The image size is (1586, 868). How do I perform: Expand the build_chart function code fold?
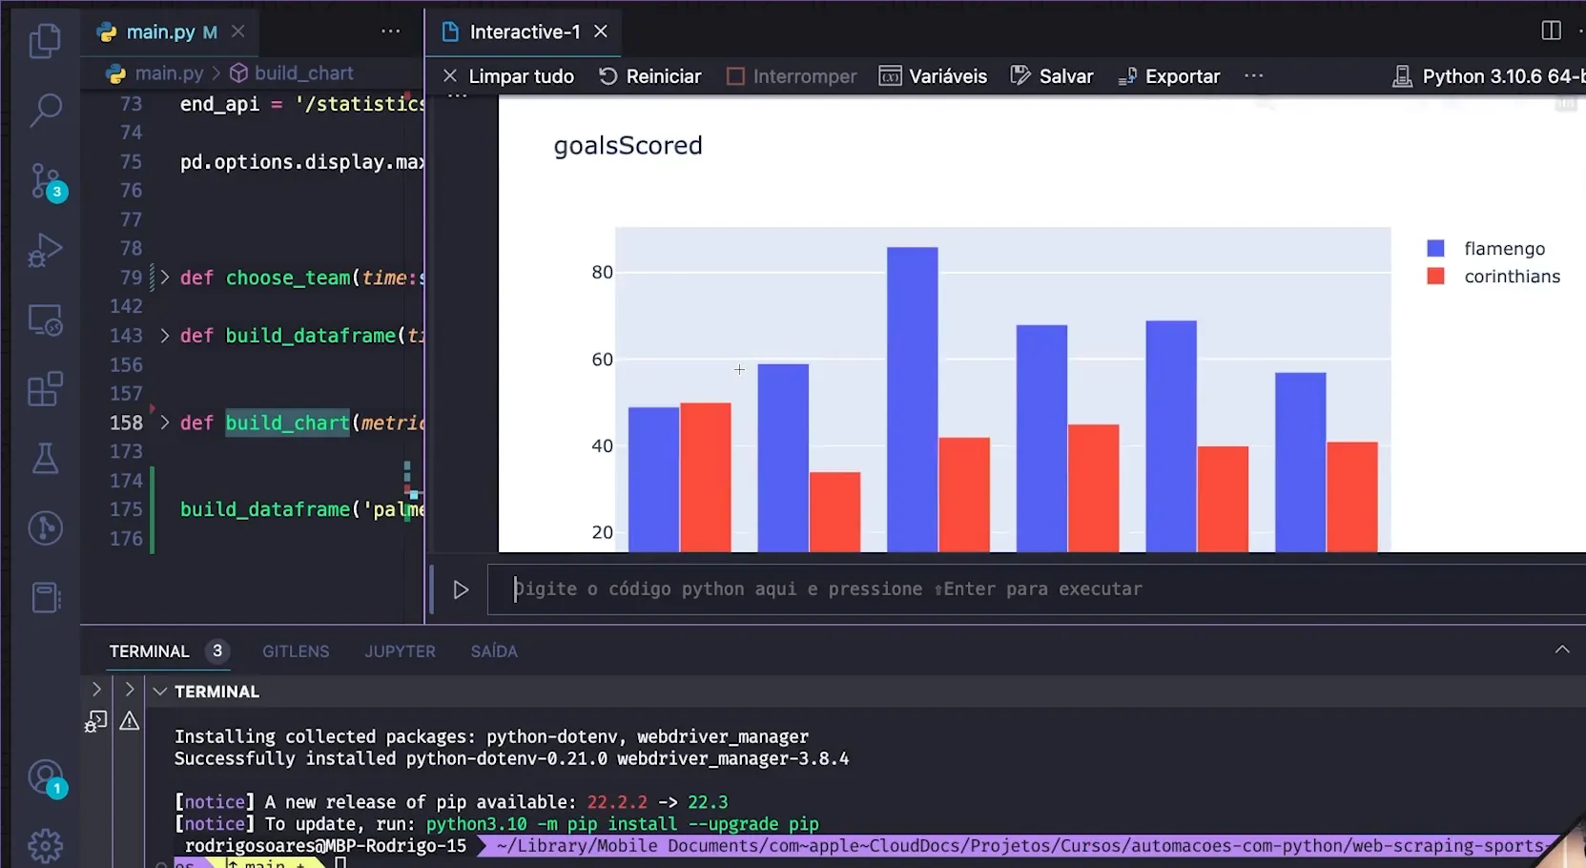(x=163, y=423)
